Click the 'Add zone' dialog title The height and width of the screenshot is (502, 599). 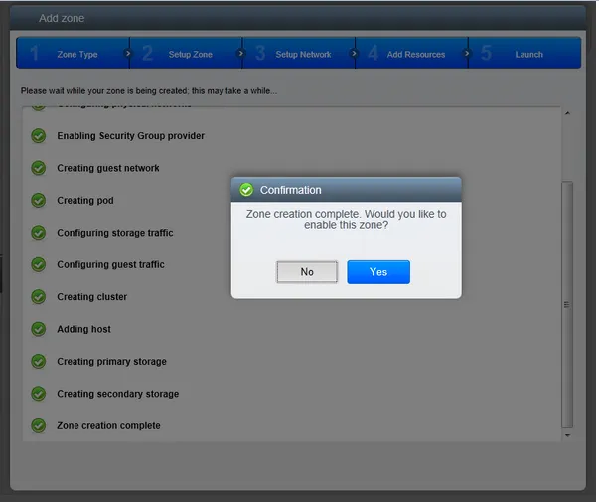pyautogui.click(x=62, y=18)
